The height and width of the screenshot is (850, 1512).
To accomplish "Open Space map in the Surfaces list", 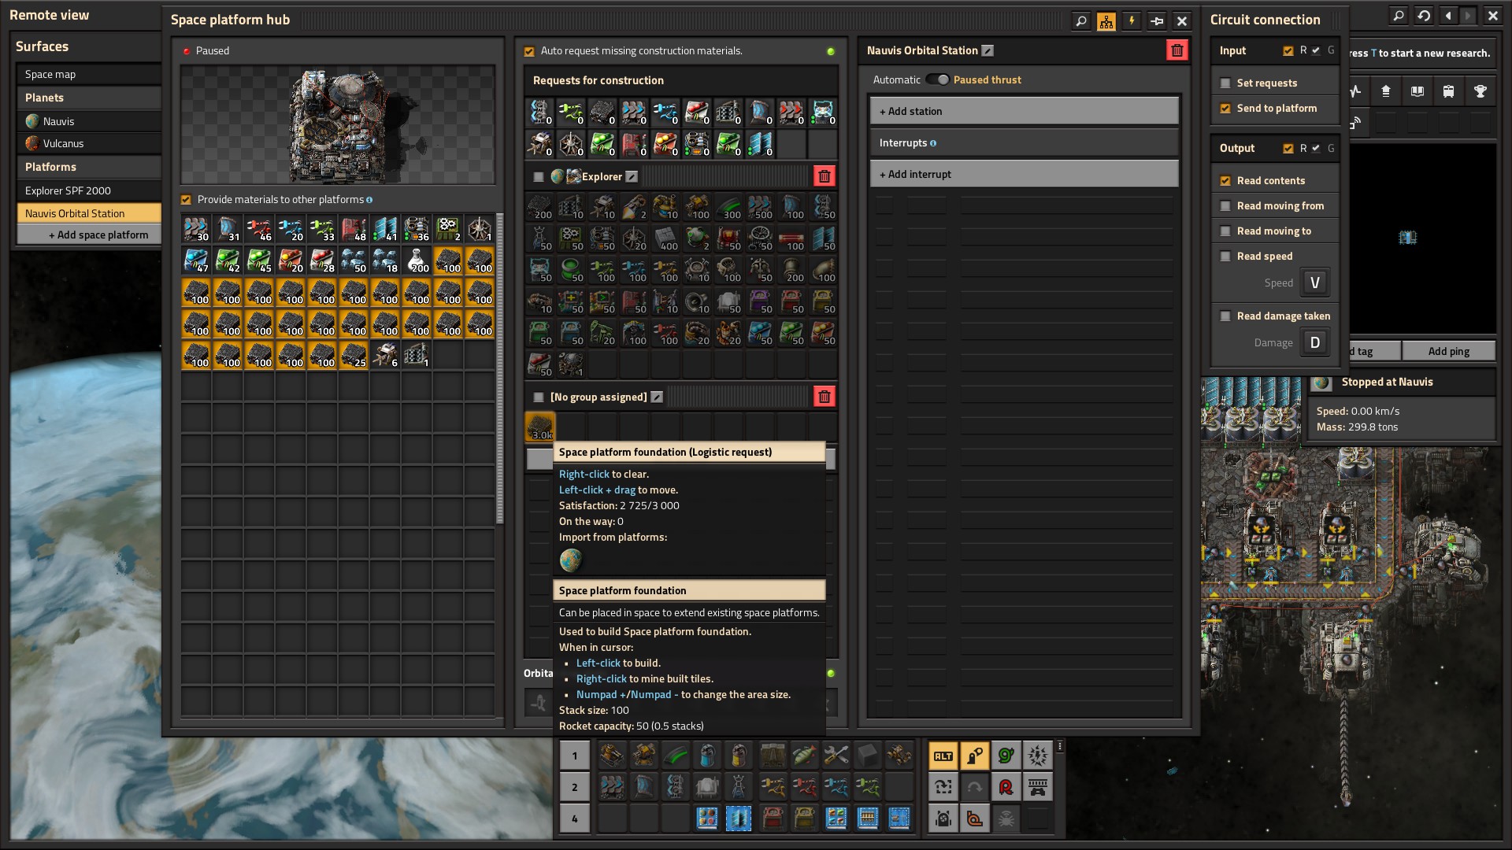I will pyautogui.click(x=89, y=74).
